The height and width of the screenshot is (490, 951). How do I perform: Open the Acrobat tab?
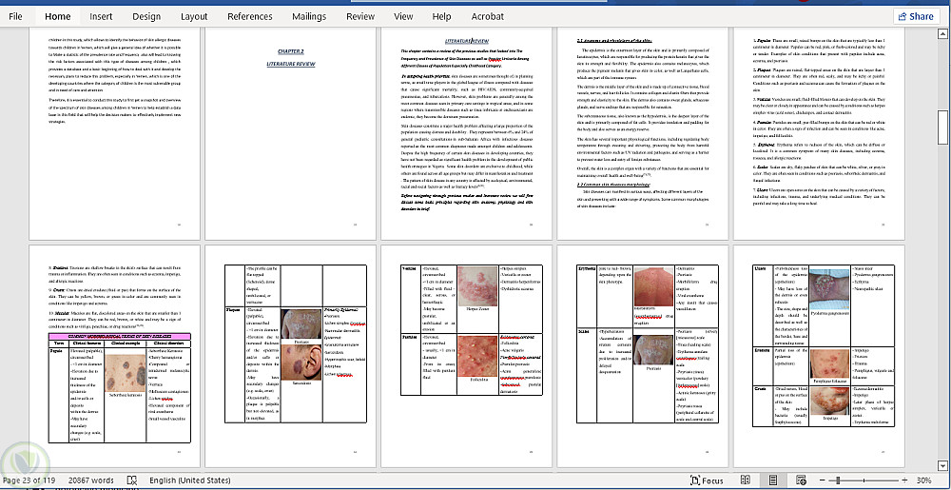coord(487,16)
